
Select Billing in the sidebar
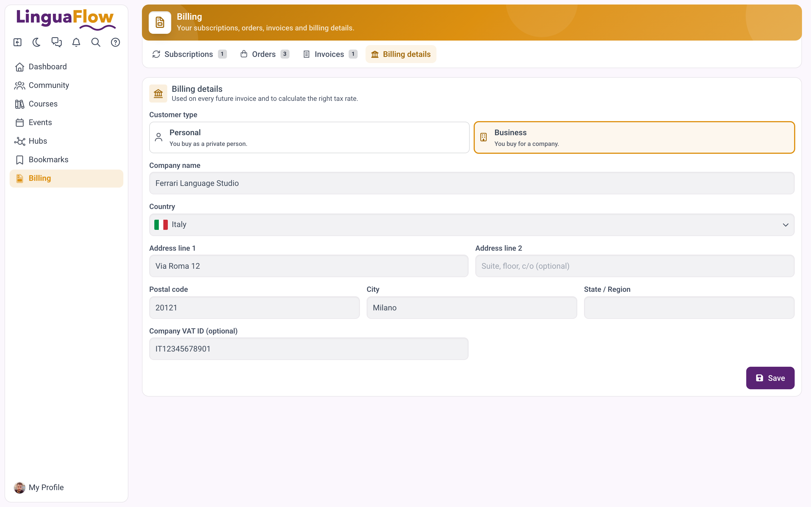(x=66, y=178)
